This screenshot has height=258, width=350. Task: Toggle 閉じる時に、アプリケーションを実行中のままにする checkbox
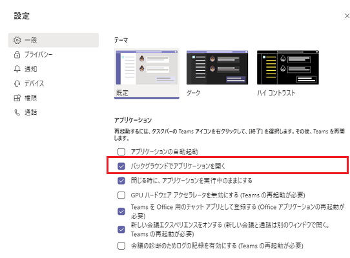pos(121,181)
